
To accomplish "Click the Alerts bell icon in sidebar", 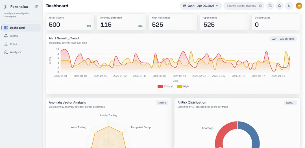I will click(x=6, y=36).
